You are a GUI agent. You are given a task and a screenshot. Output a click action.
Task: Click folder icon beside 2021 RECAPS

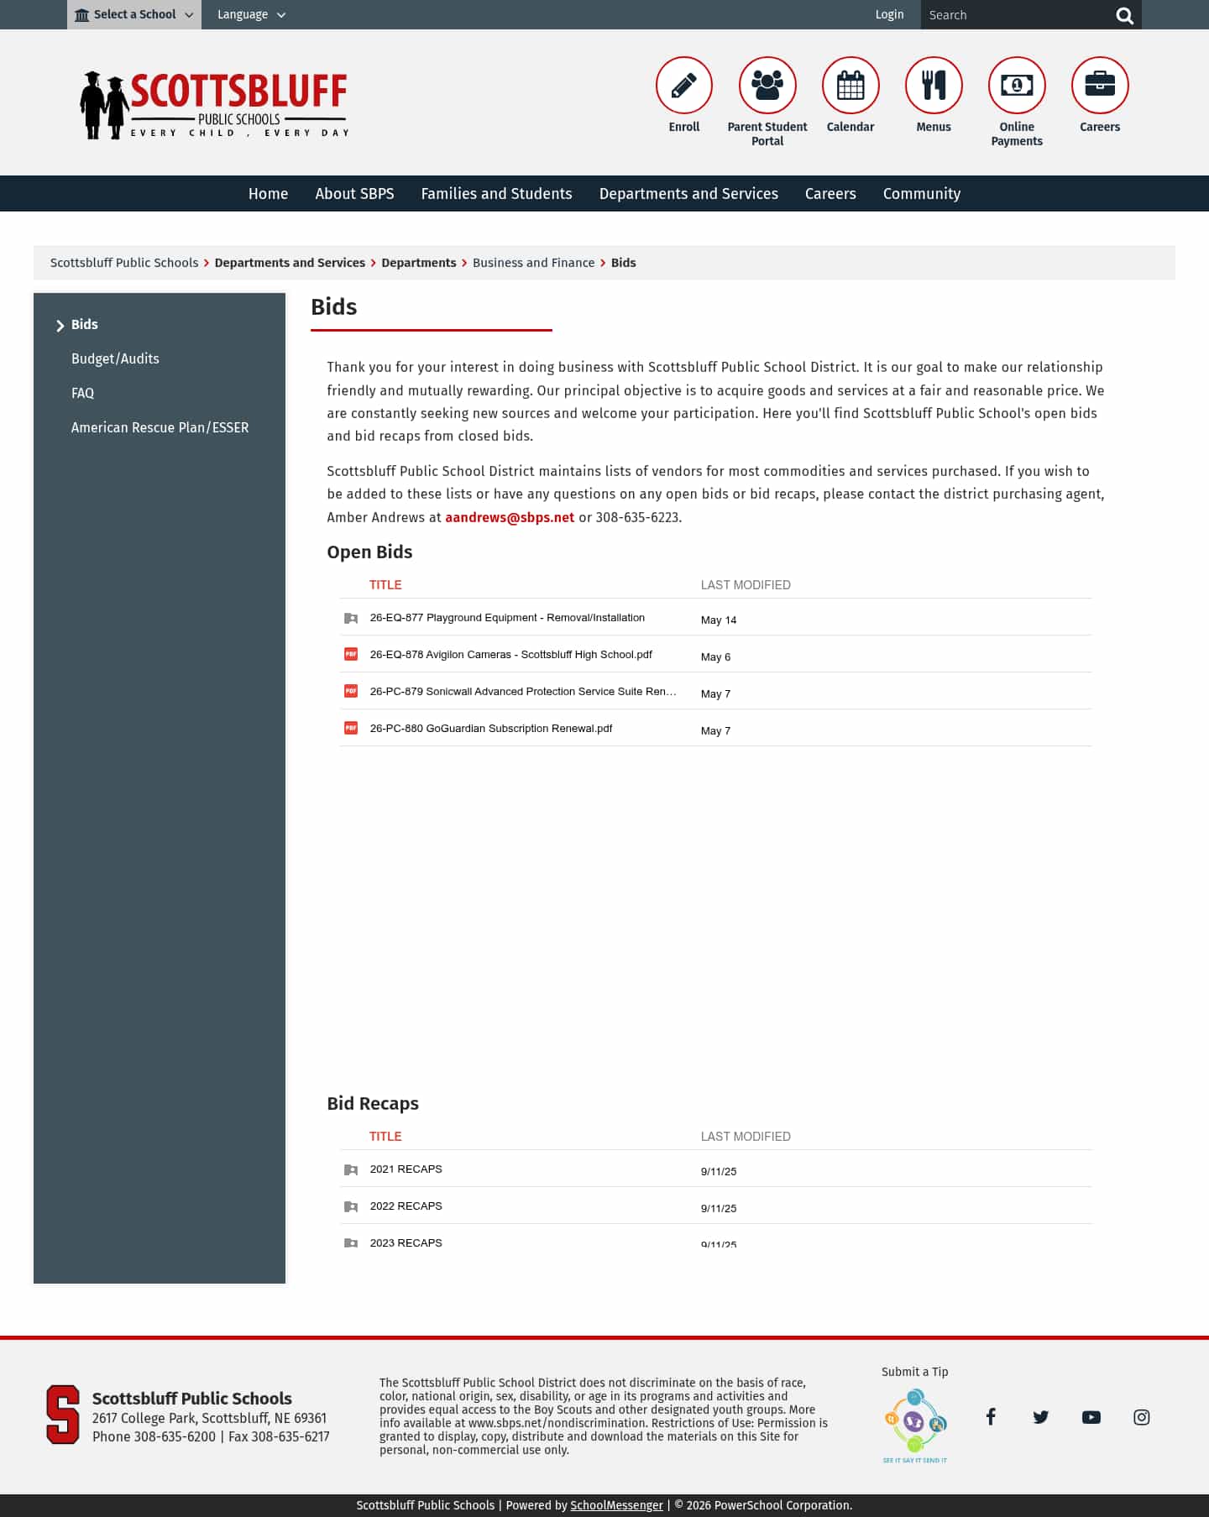tap(351, 1169)
